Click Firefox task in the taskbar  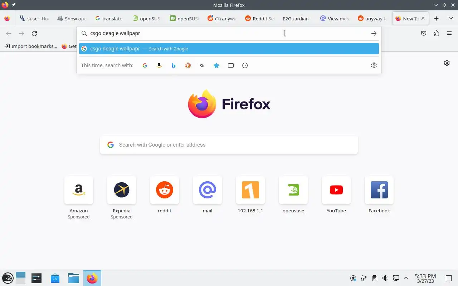[92, 278]
